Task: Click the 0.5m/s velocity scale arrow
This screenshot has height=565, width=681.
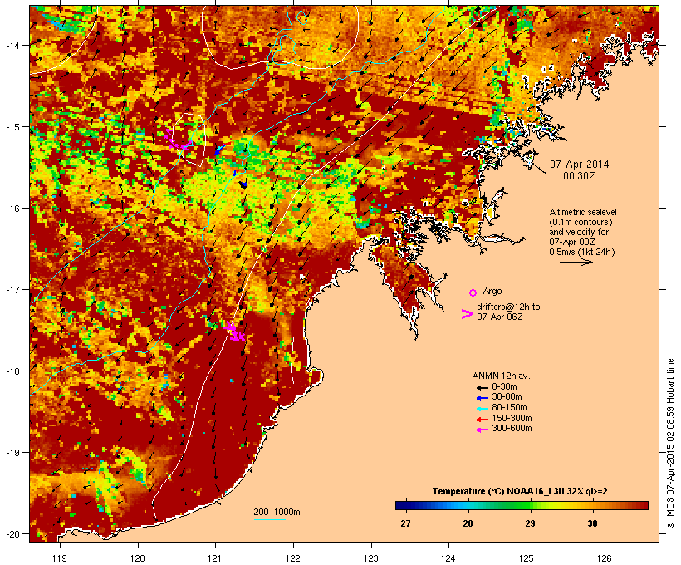Action: click(576, 262)
